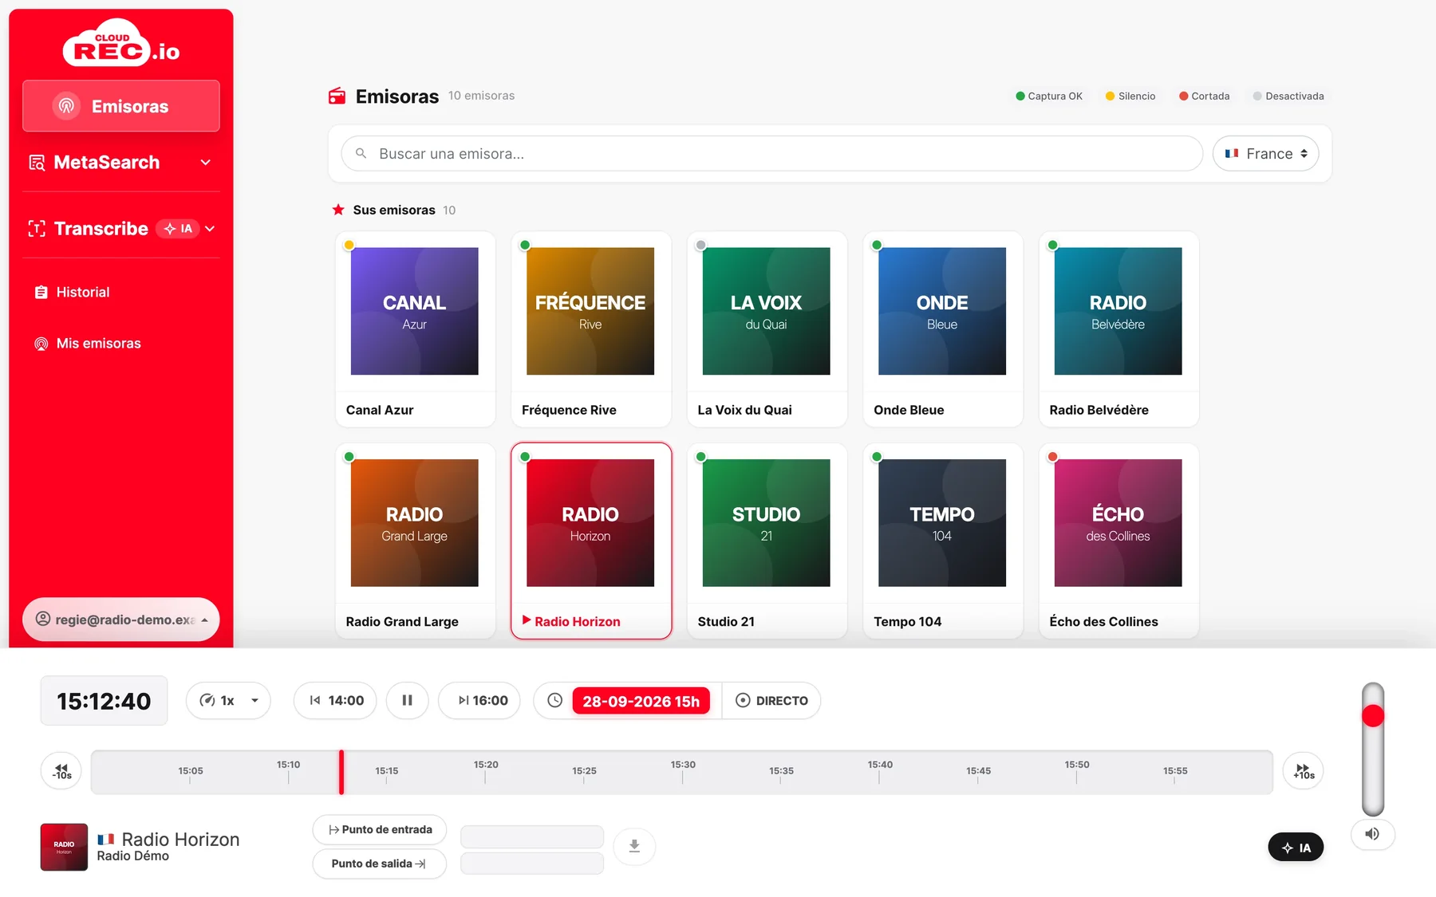This screenshot has height=897, width=1436.
Task: Click Radio Horizon small logo in player
Action: click(x=64, y=847)
